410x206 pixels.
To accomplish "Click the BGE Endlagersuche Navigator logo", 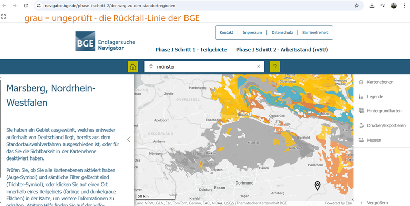I will click(x=105, y=41).
